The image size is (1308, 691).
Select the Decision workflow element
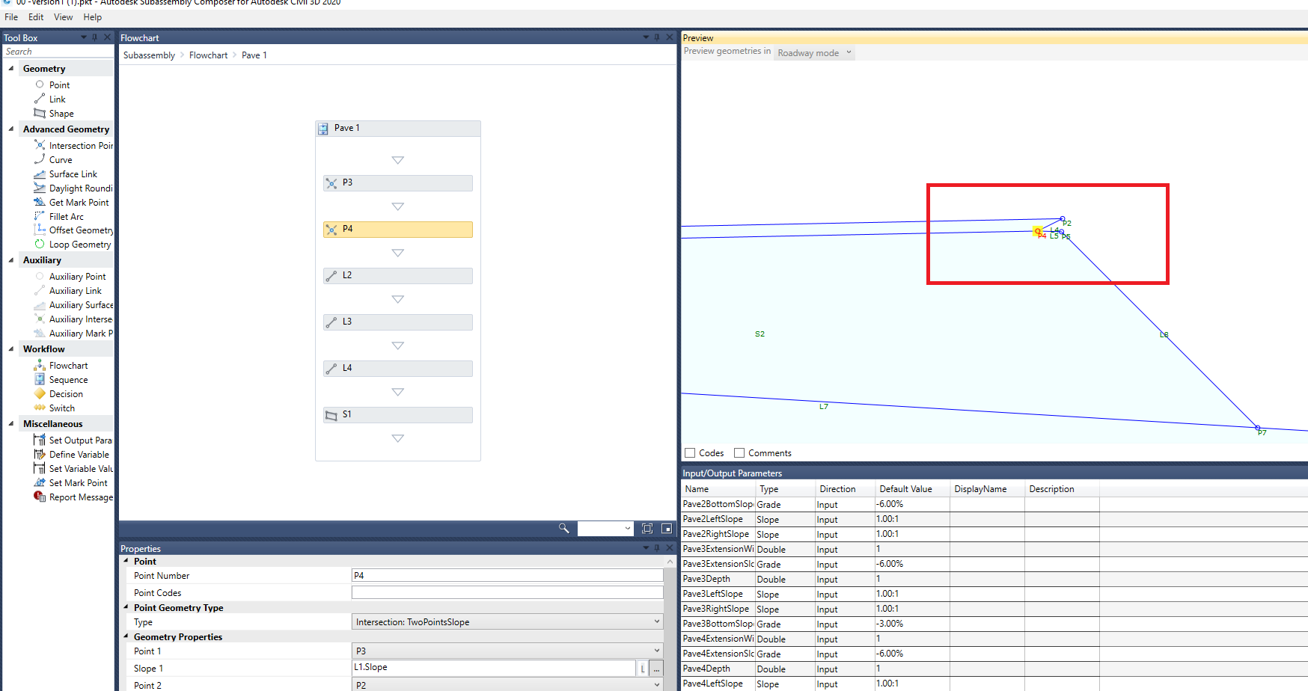65,393
